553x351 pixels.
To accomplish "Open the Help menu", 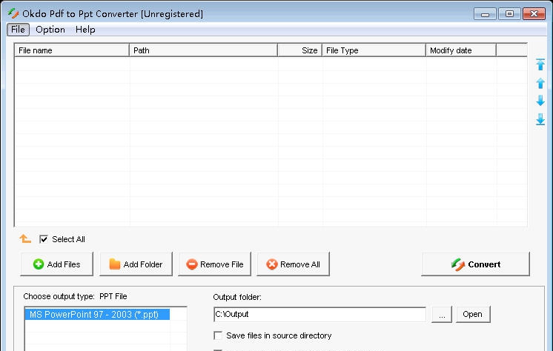I will (85, 30).
